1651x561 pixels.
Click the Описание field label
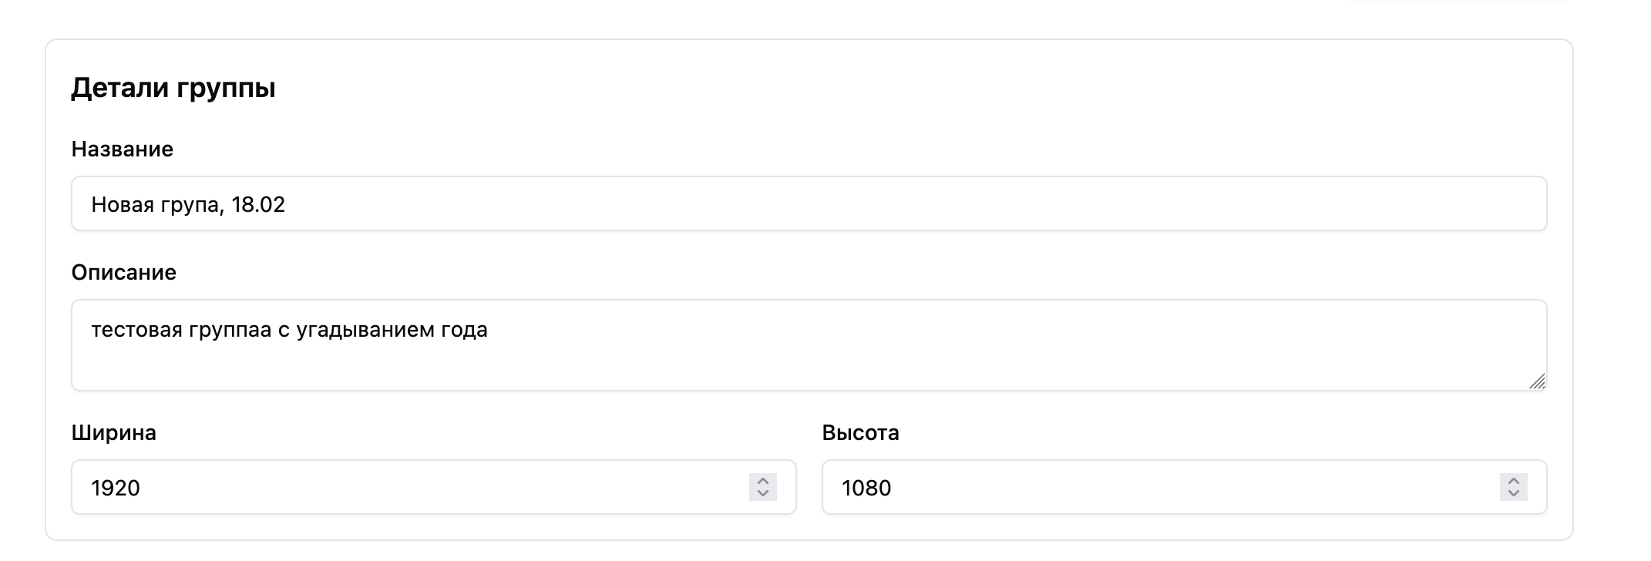coord(123,273)
